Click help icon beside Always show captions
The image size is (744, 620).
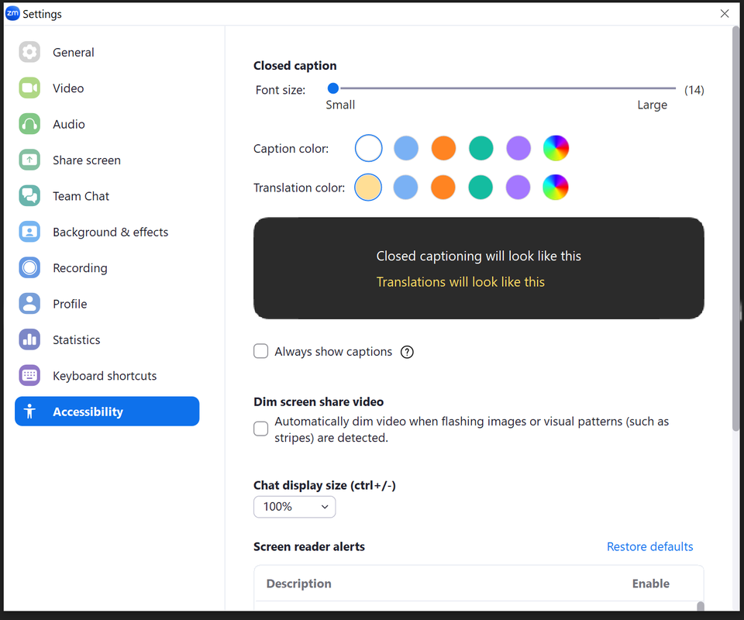coord(407,352)
